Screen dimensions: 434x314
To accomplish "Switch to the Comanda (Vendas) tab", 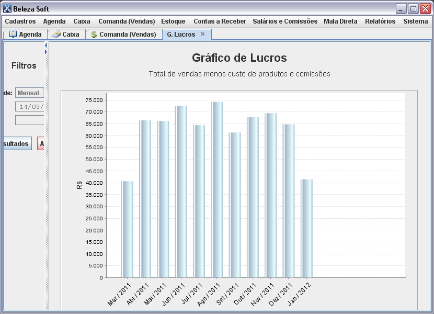I will pyautogui.click(x=124, y=35).
